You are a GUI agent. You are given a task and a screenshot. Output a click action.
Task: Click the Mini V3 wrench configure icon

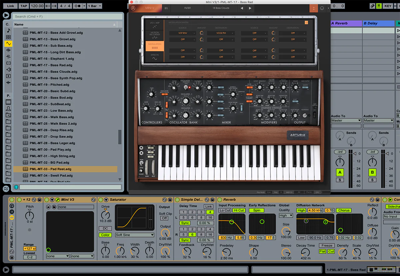(x=57, y=200)
